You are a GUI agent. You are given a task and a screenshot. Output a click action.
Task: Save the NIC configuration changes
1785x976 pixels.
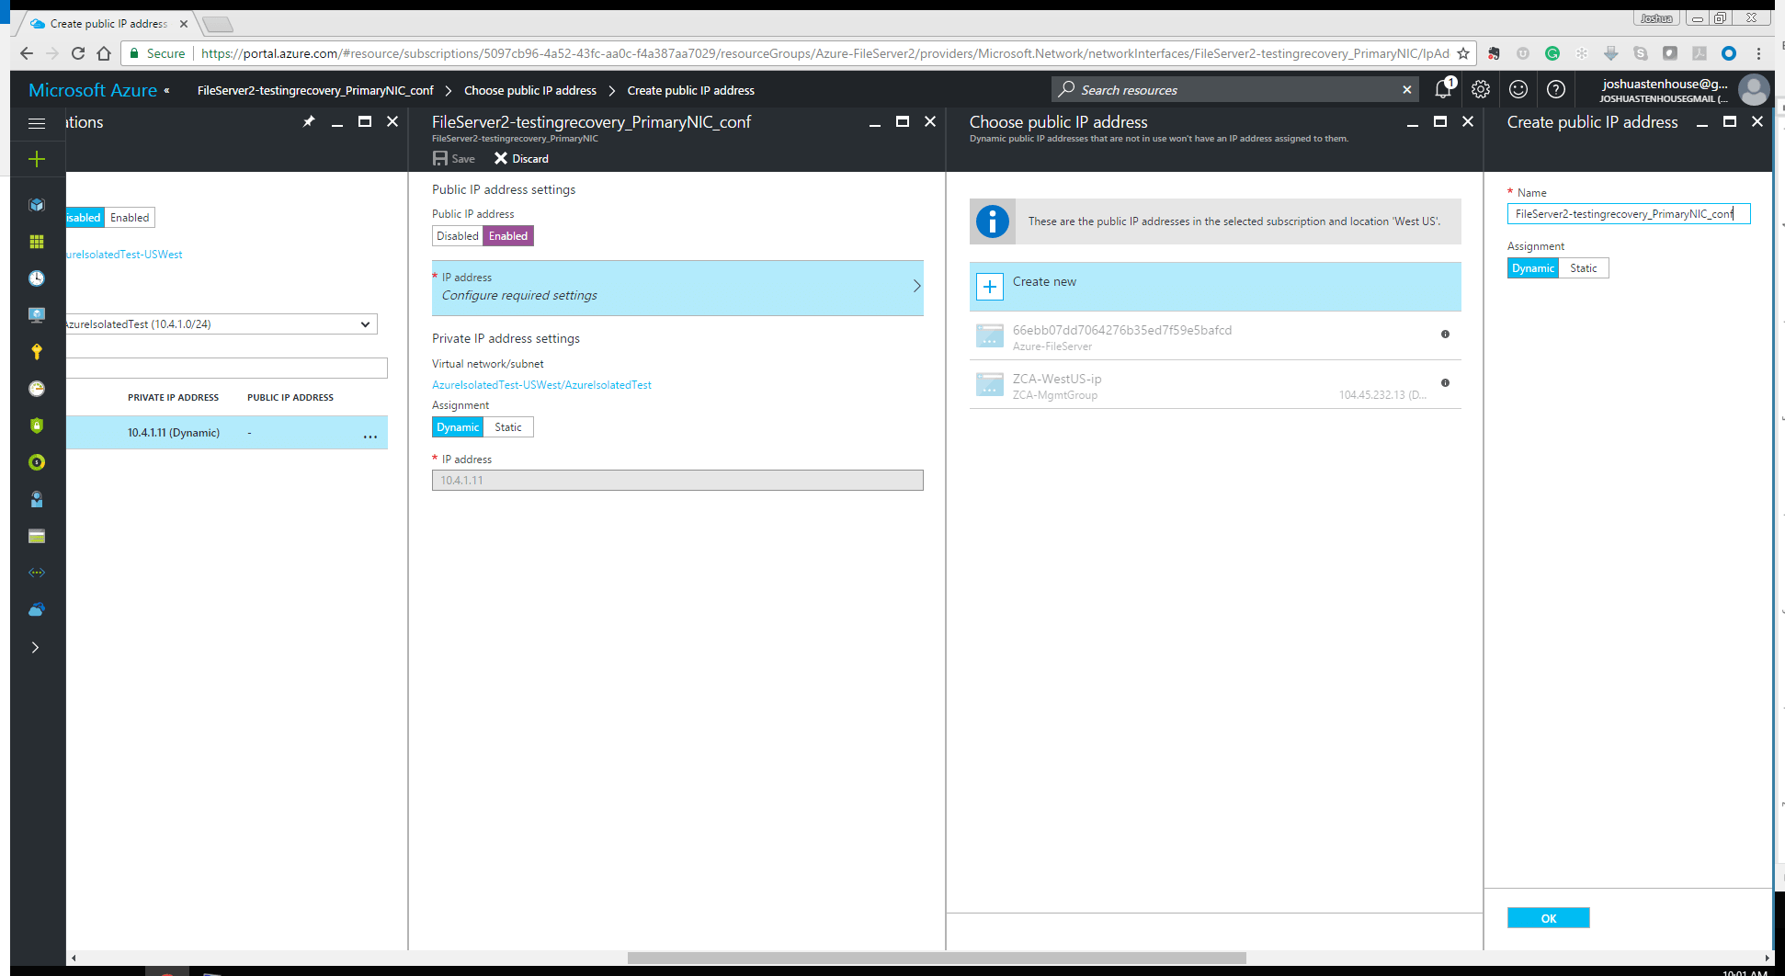453,158
